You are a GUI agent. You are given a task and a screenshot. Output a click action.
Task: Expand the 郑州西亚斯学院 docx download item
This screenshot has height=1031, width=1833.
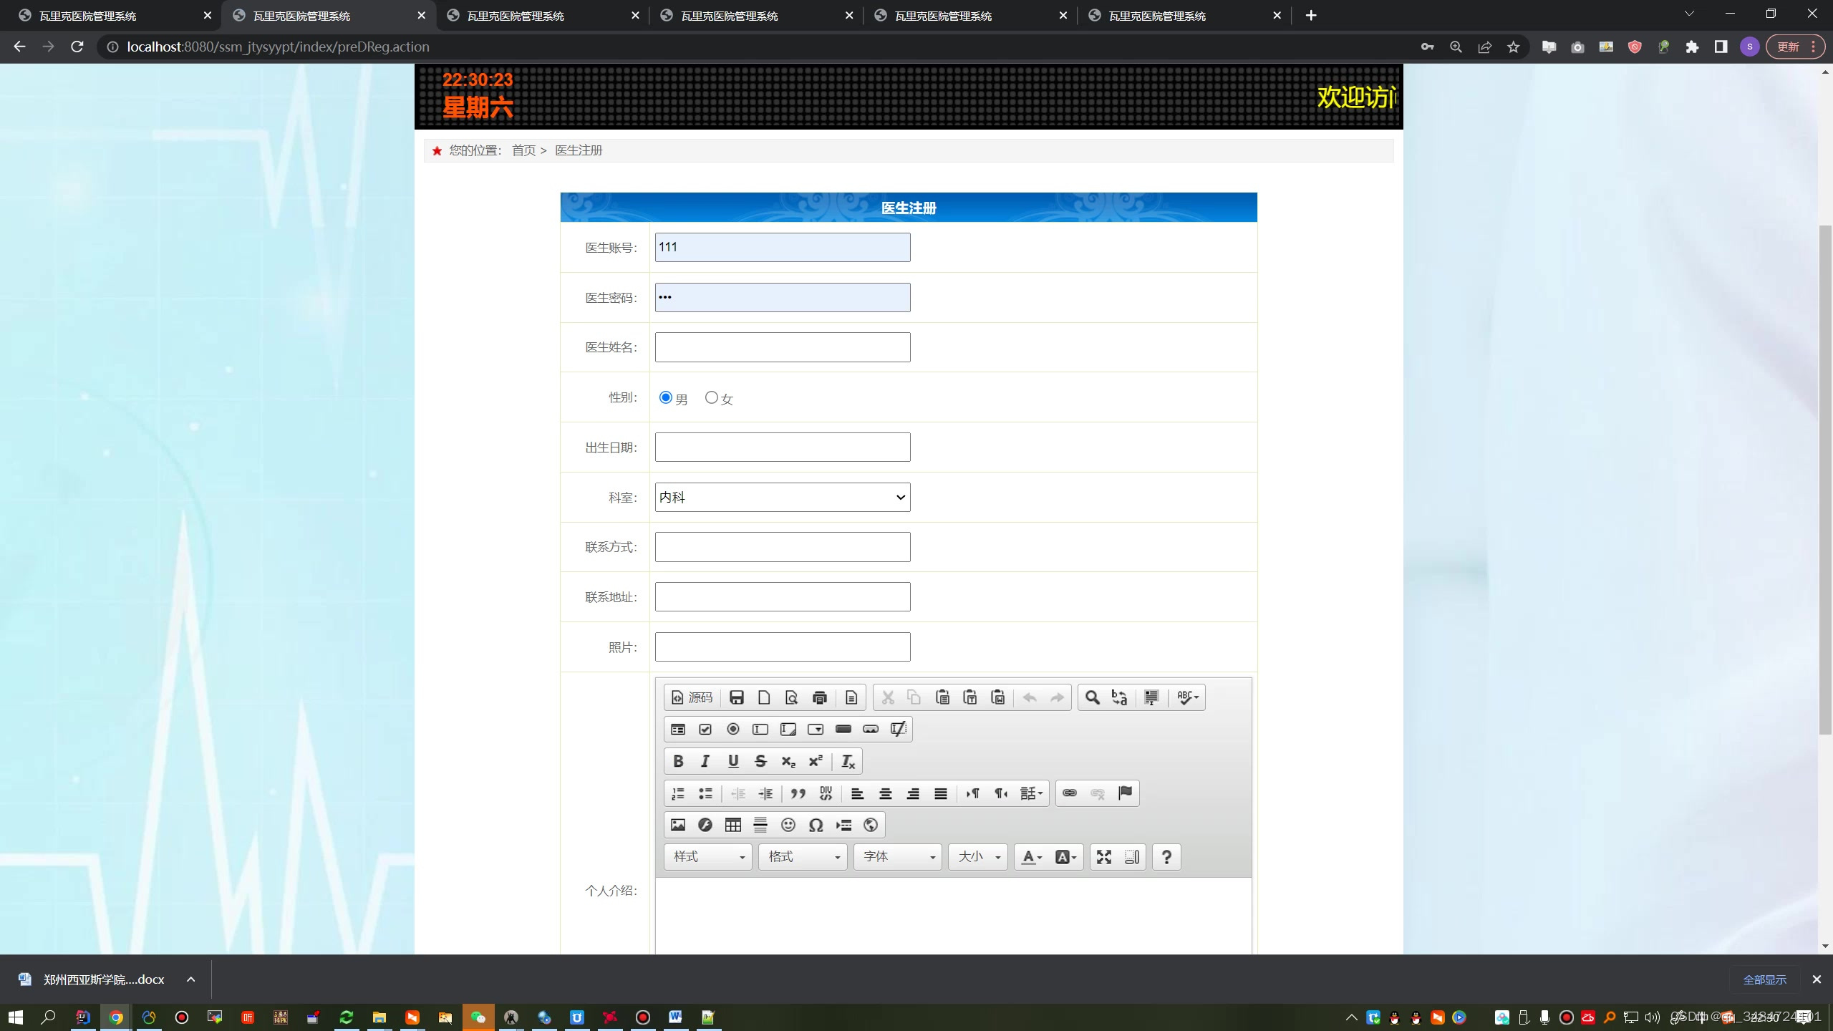point(190,979)
